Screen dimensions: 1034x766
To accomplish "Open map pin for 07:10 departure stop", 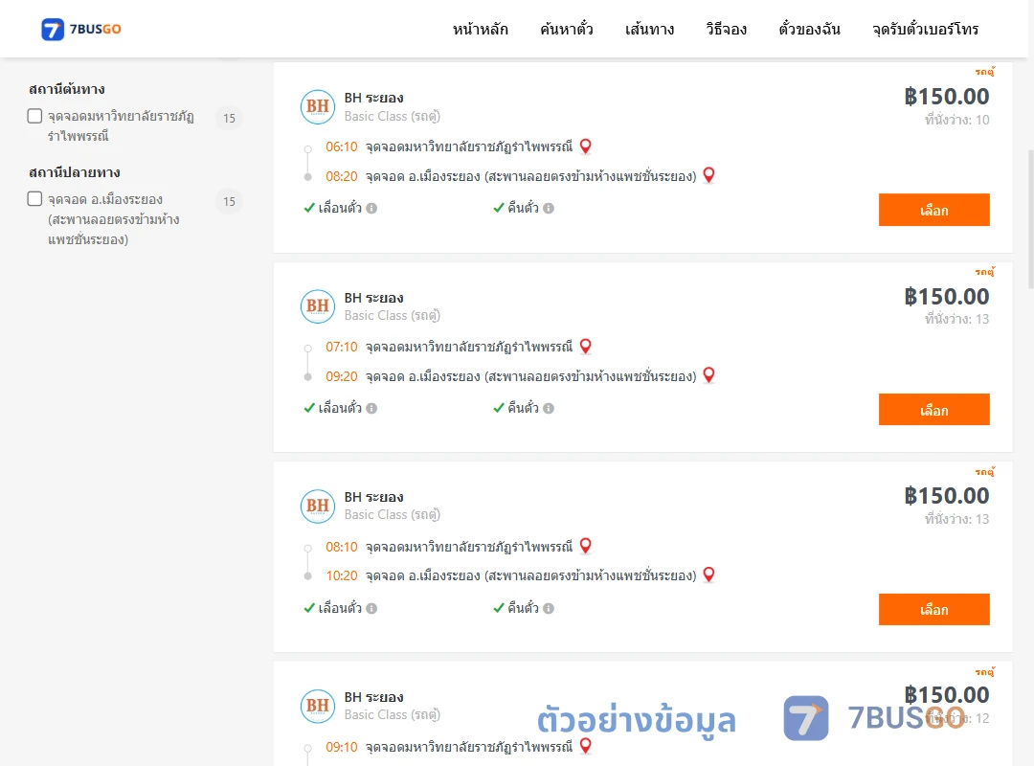I will pos(586,347).
